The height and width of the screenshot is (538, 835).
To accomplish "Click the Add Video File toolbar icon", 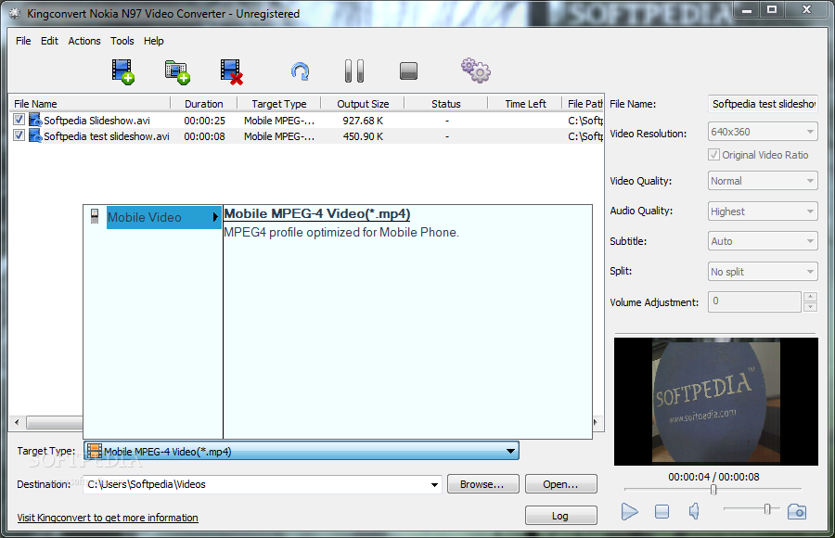I will click(123, 71).
